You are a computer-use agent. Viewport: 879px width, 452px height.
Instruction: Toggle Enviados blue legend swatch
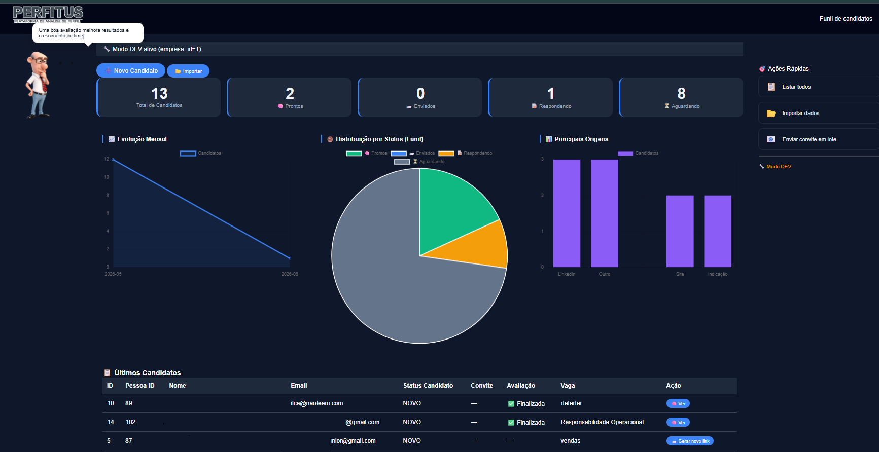click(x=399, y=153)
